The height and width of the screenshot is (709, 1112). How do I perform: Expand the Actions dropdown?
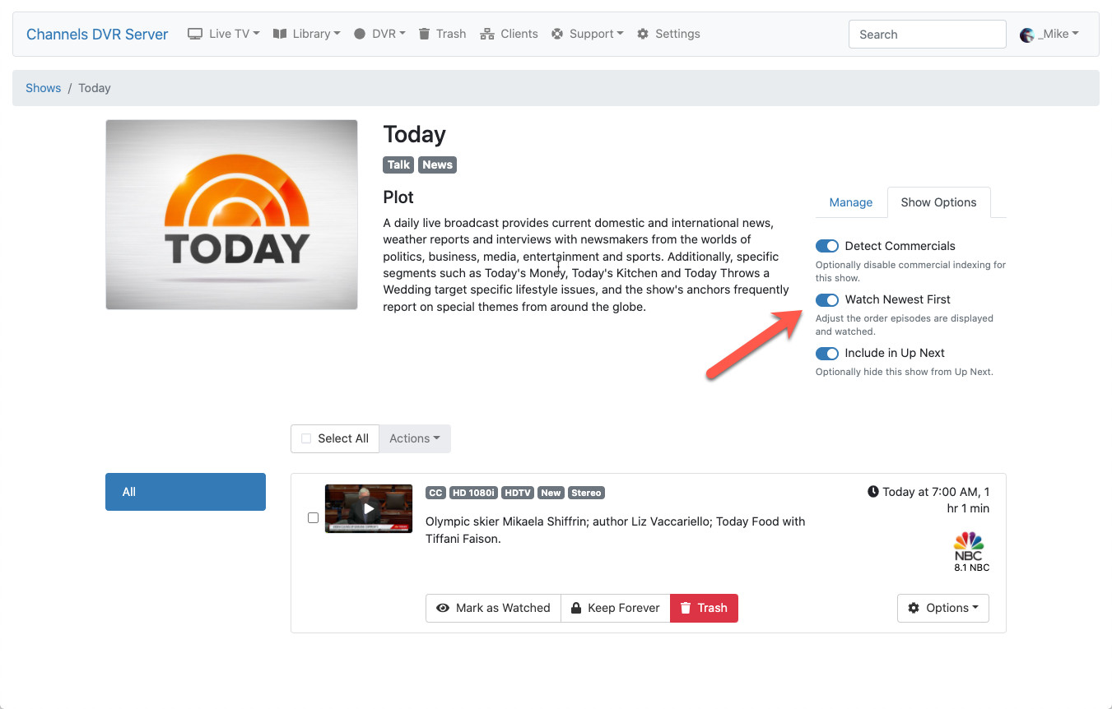(414, 438)
